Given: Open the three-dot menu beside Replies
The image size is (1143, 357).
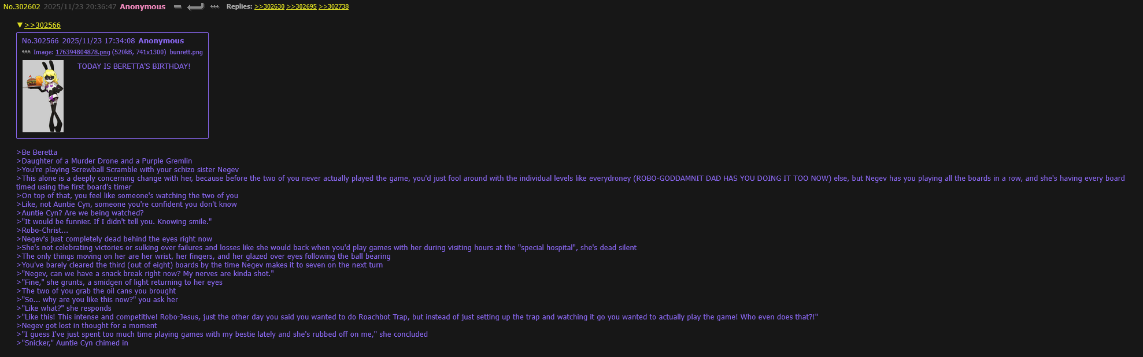Looking at the screenshot, I should coord(214,7).
